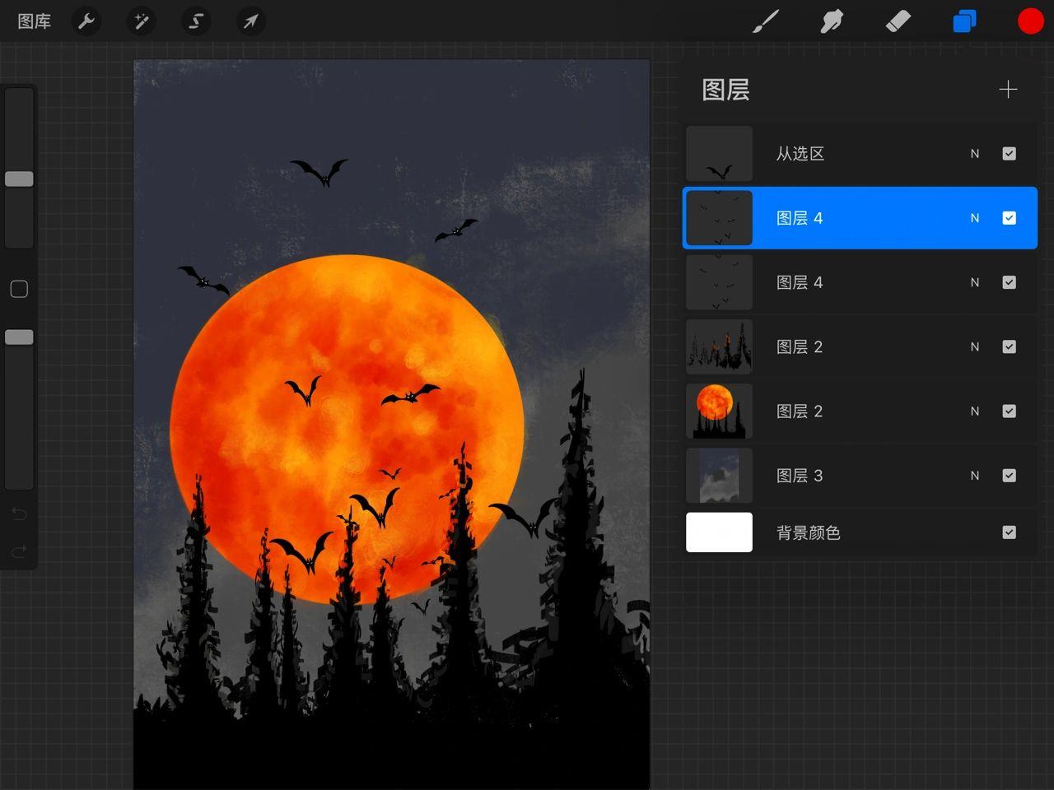Tap the 图层 3 cloudy sky thumbnail
Screen dimensions: 1054x790
click(x=719, y=475)
